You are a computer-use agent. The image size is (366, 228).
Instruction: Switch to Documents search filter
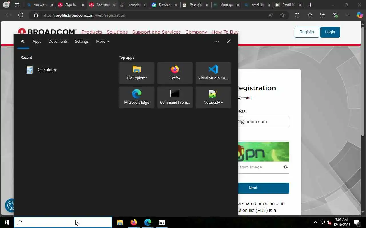[x=58, y=41]
